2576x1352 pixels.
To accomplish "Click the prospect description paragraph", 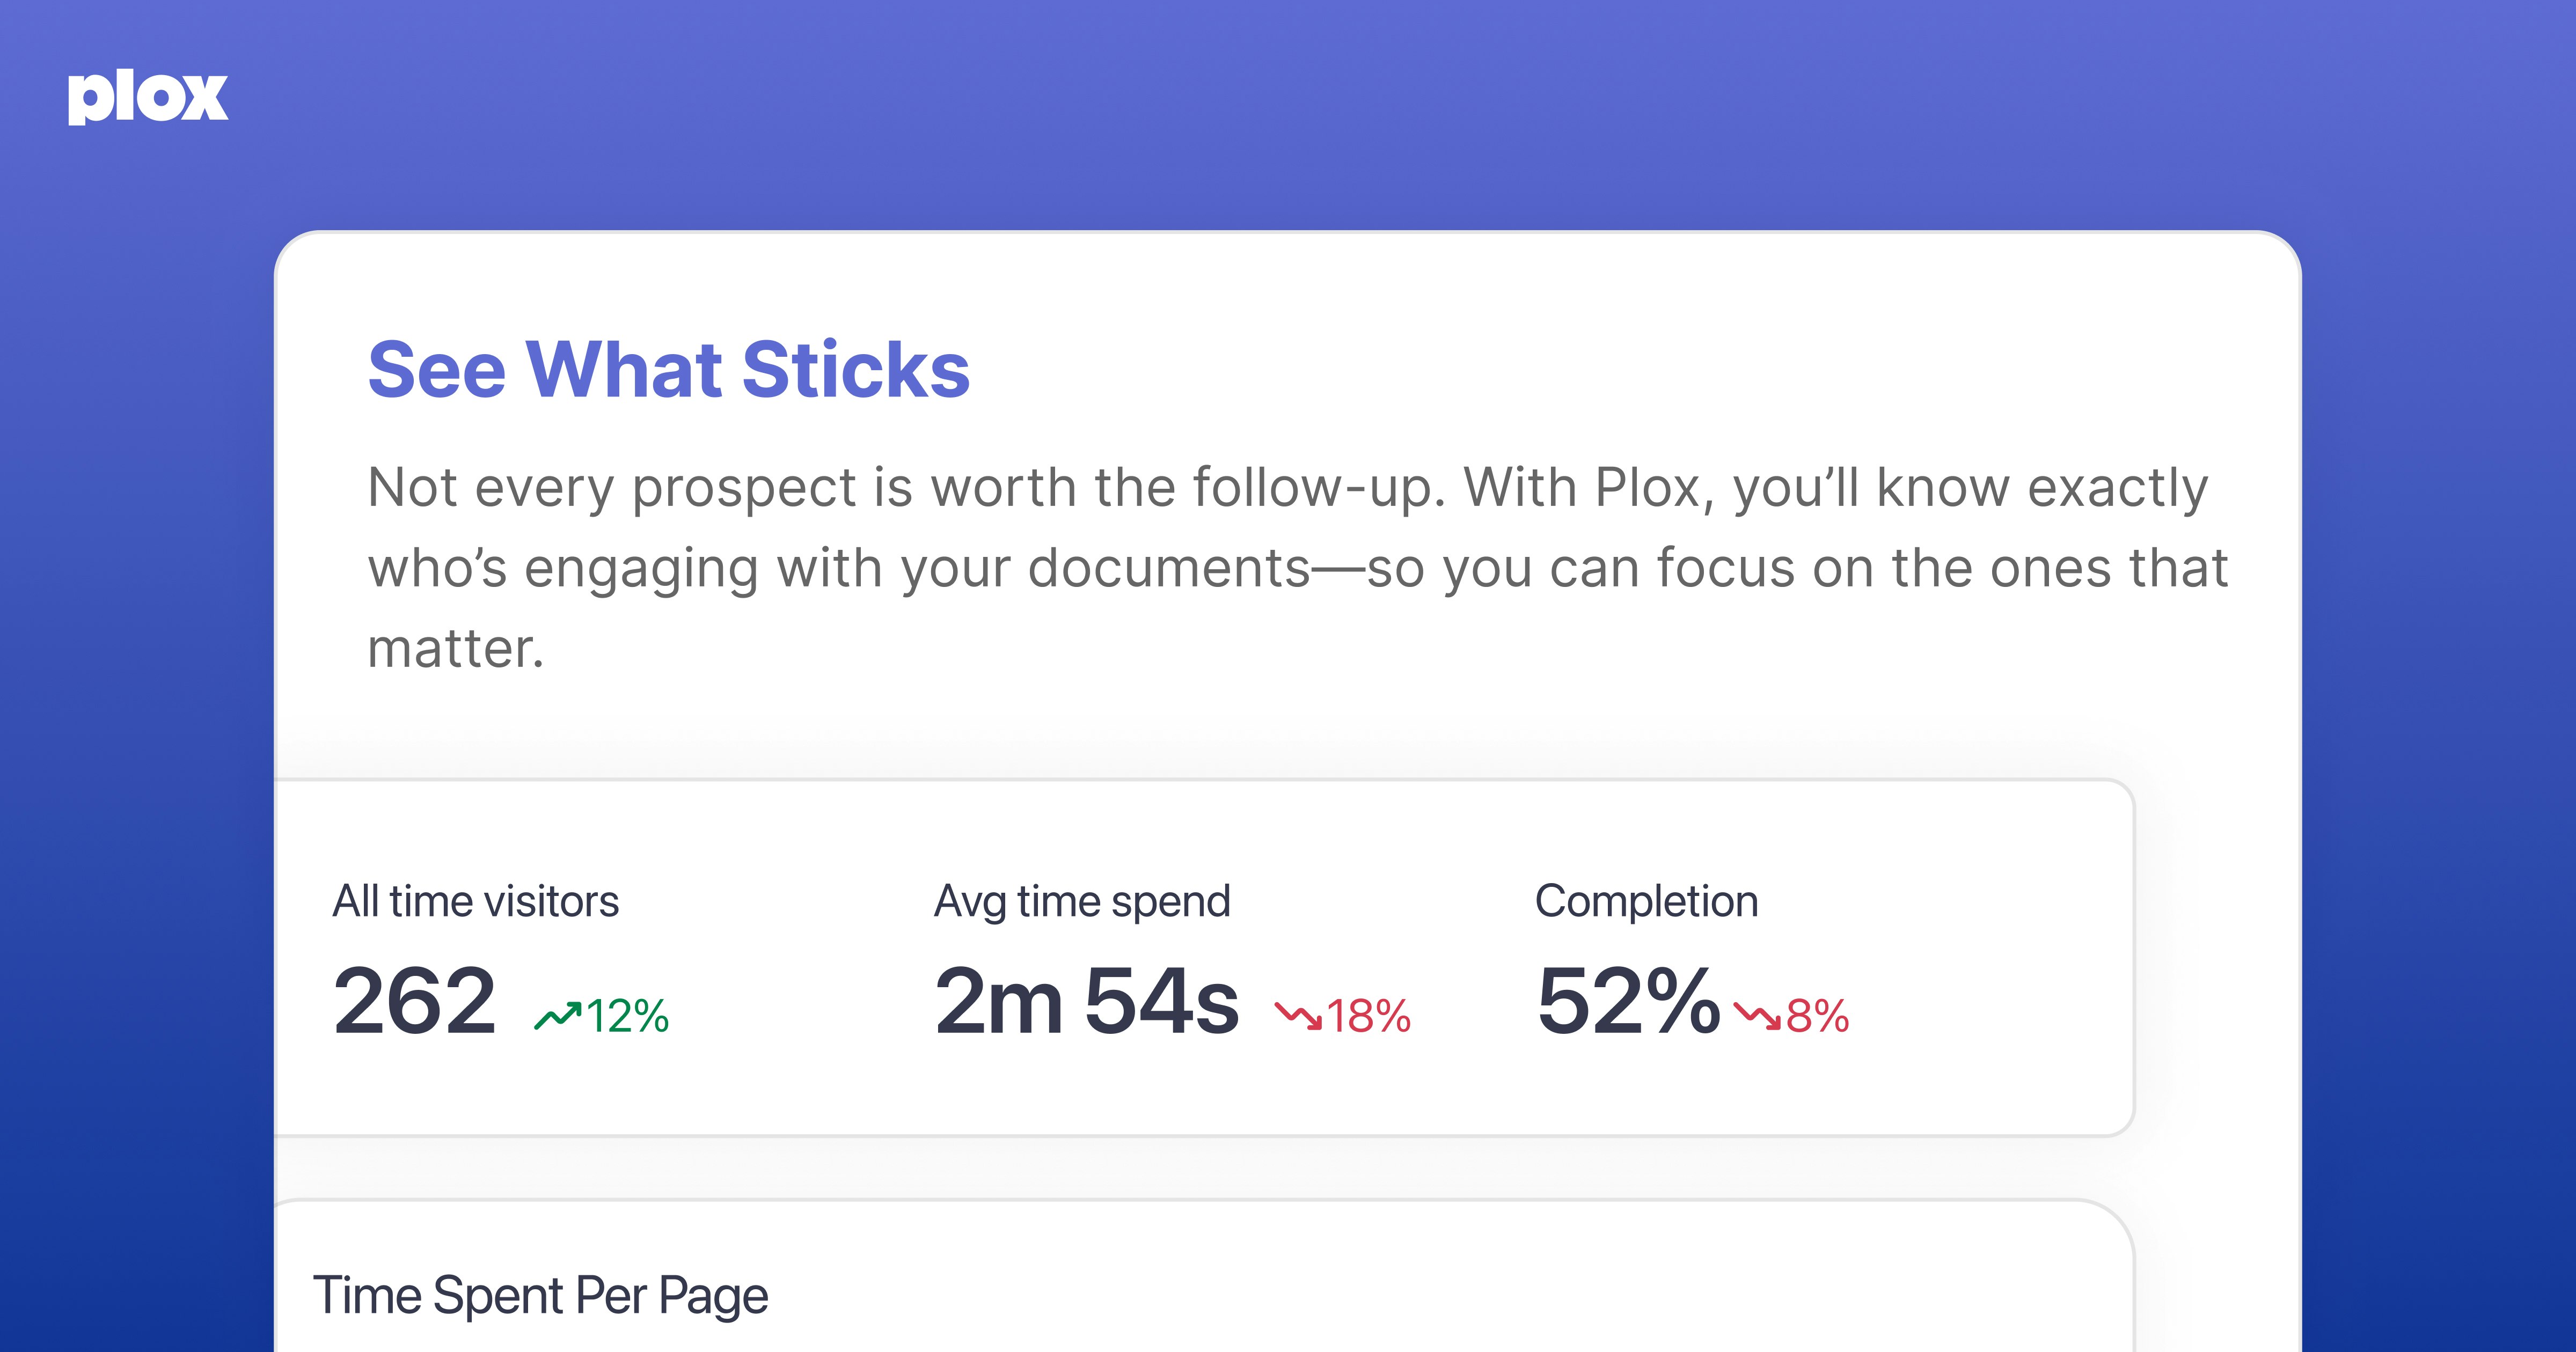I will (x=1298, y=567).
